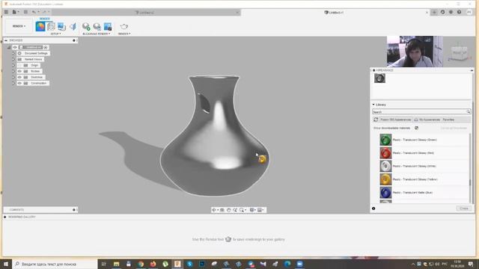Switch to the Favorites tab

click(x=448, y=120)
